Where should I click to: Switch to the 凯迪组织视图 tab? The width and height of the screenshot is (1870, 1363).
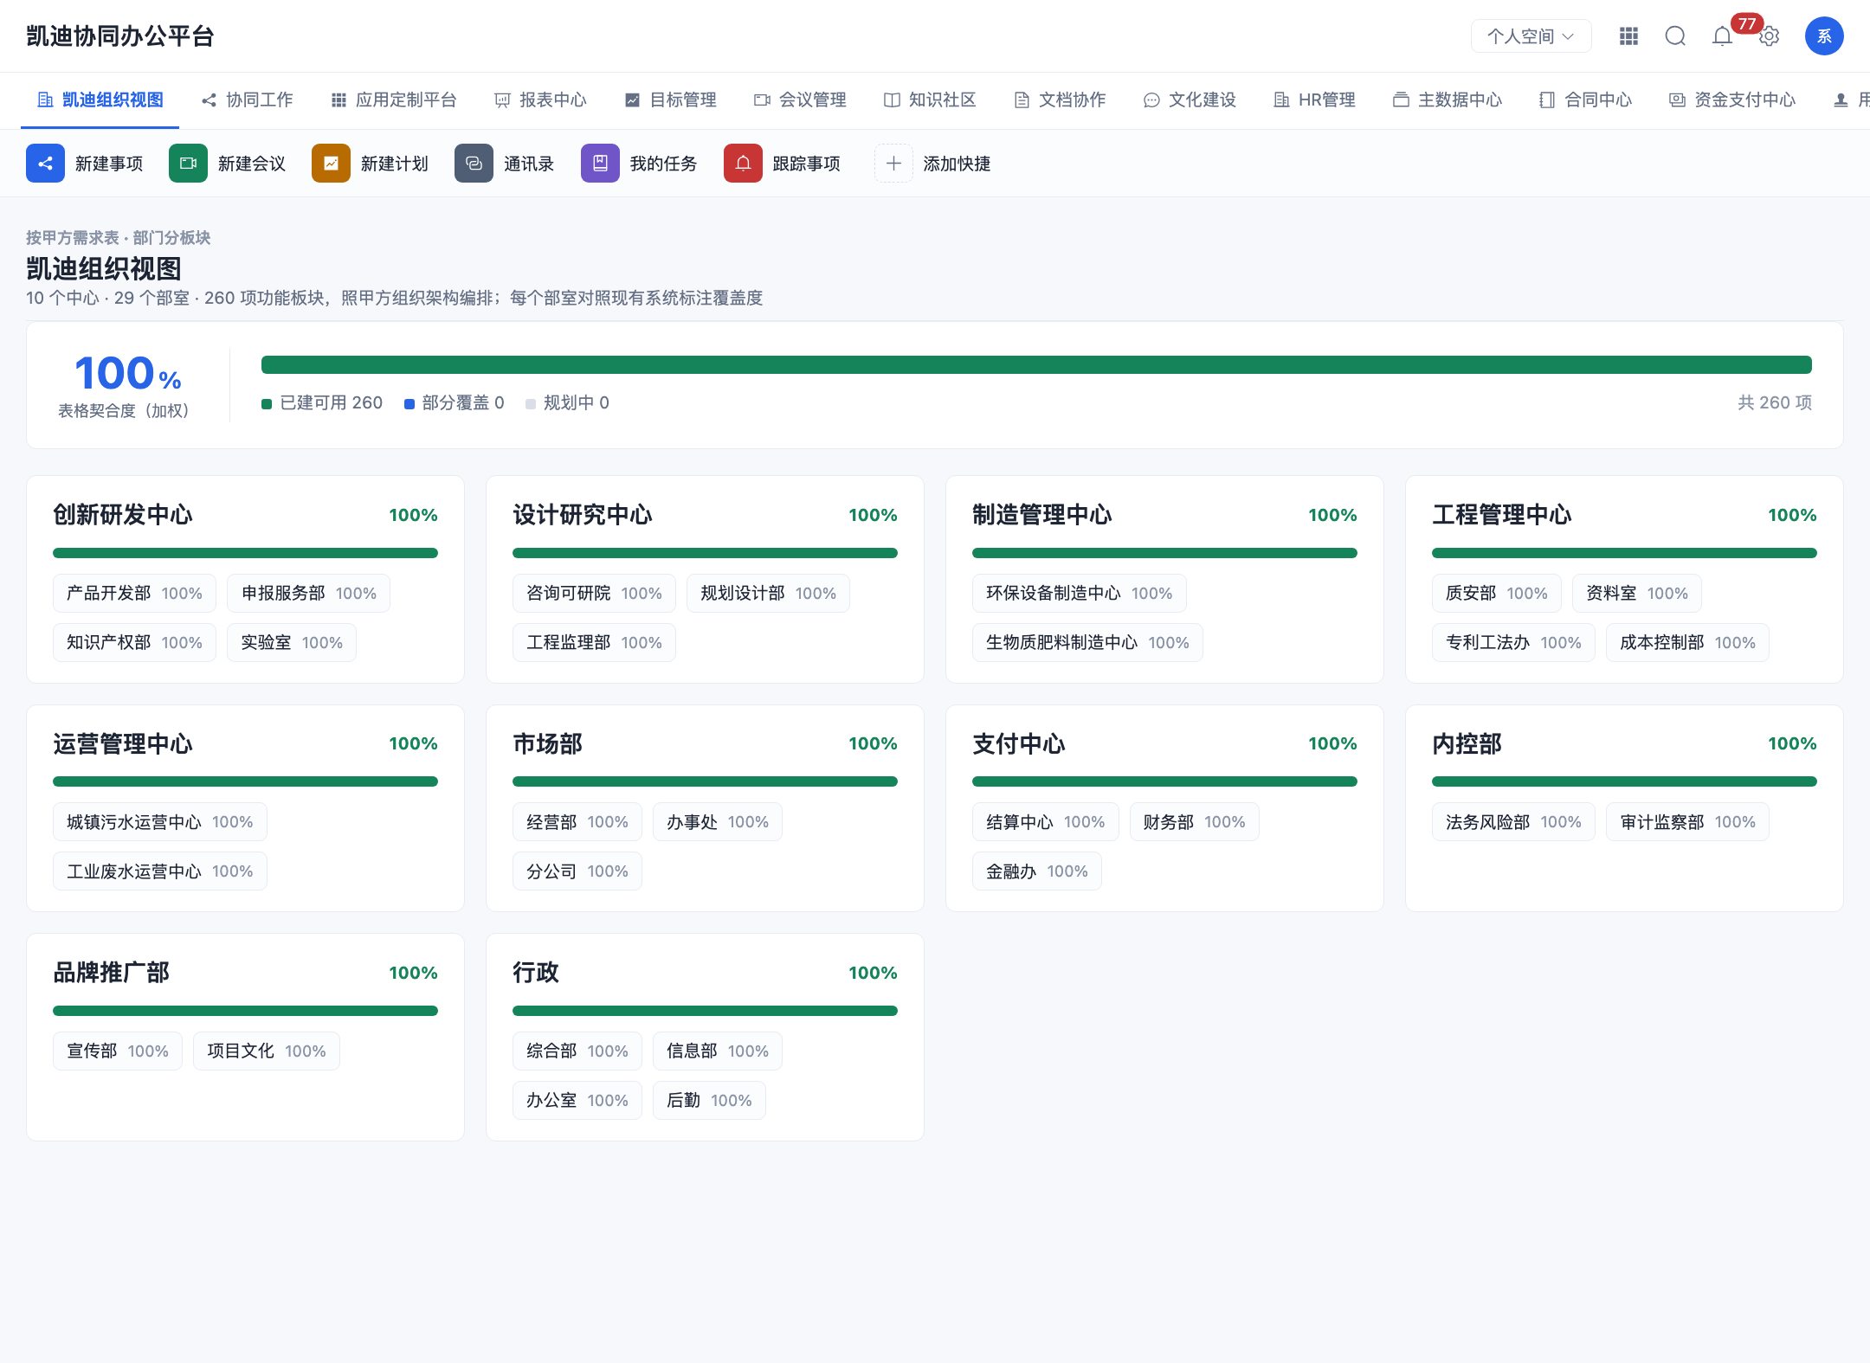click(x=100, y=100)
